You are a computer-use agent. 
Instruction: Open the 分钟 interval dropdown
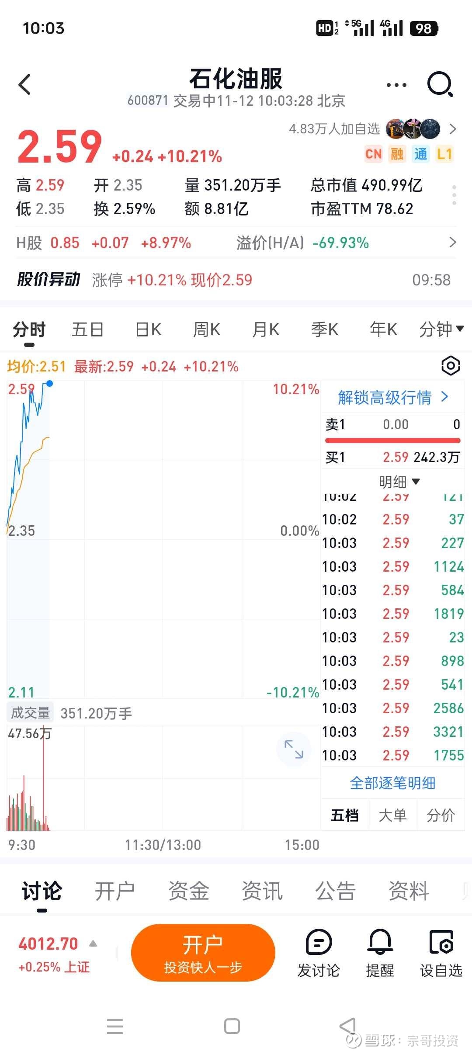pyautogui.click(x=441, y=329)
